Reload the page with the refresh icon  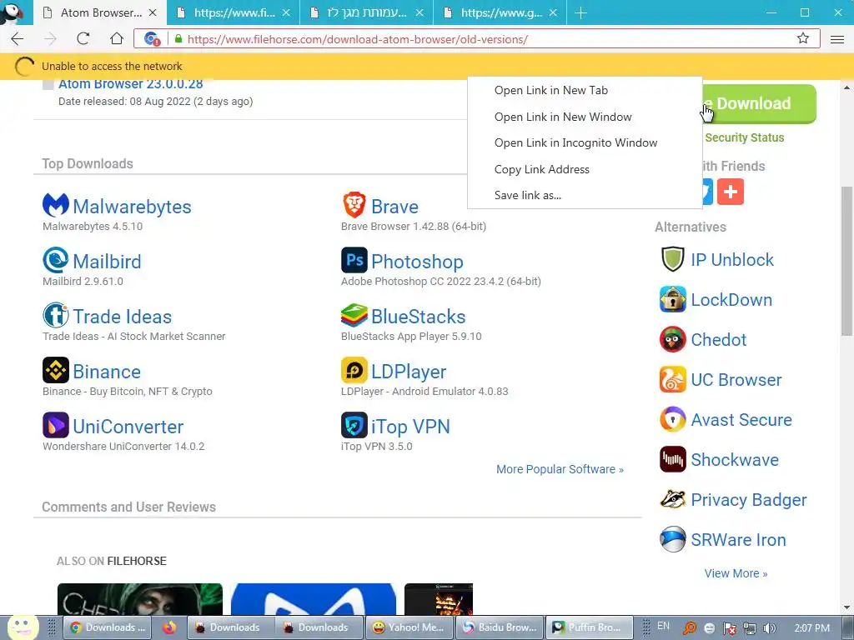[x=83, y=38]
